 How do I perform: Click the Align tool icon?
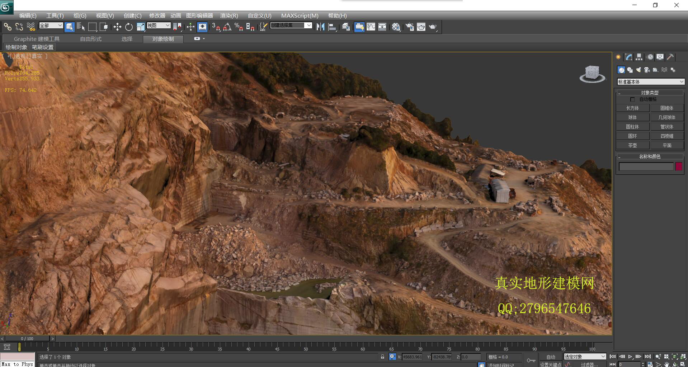tap(332, 27)
